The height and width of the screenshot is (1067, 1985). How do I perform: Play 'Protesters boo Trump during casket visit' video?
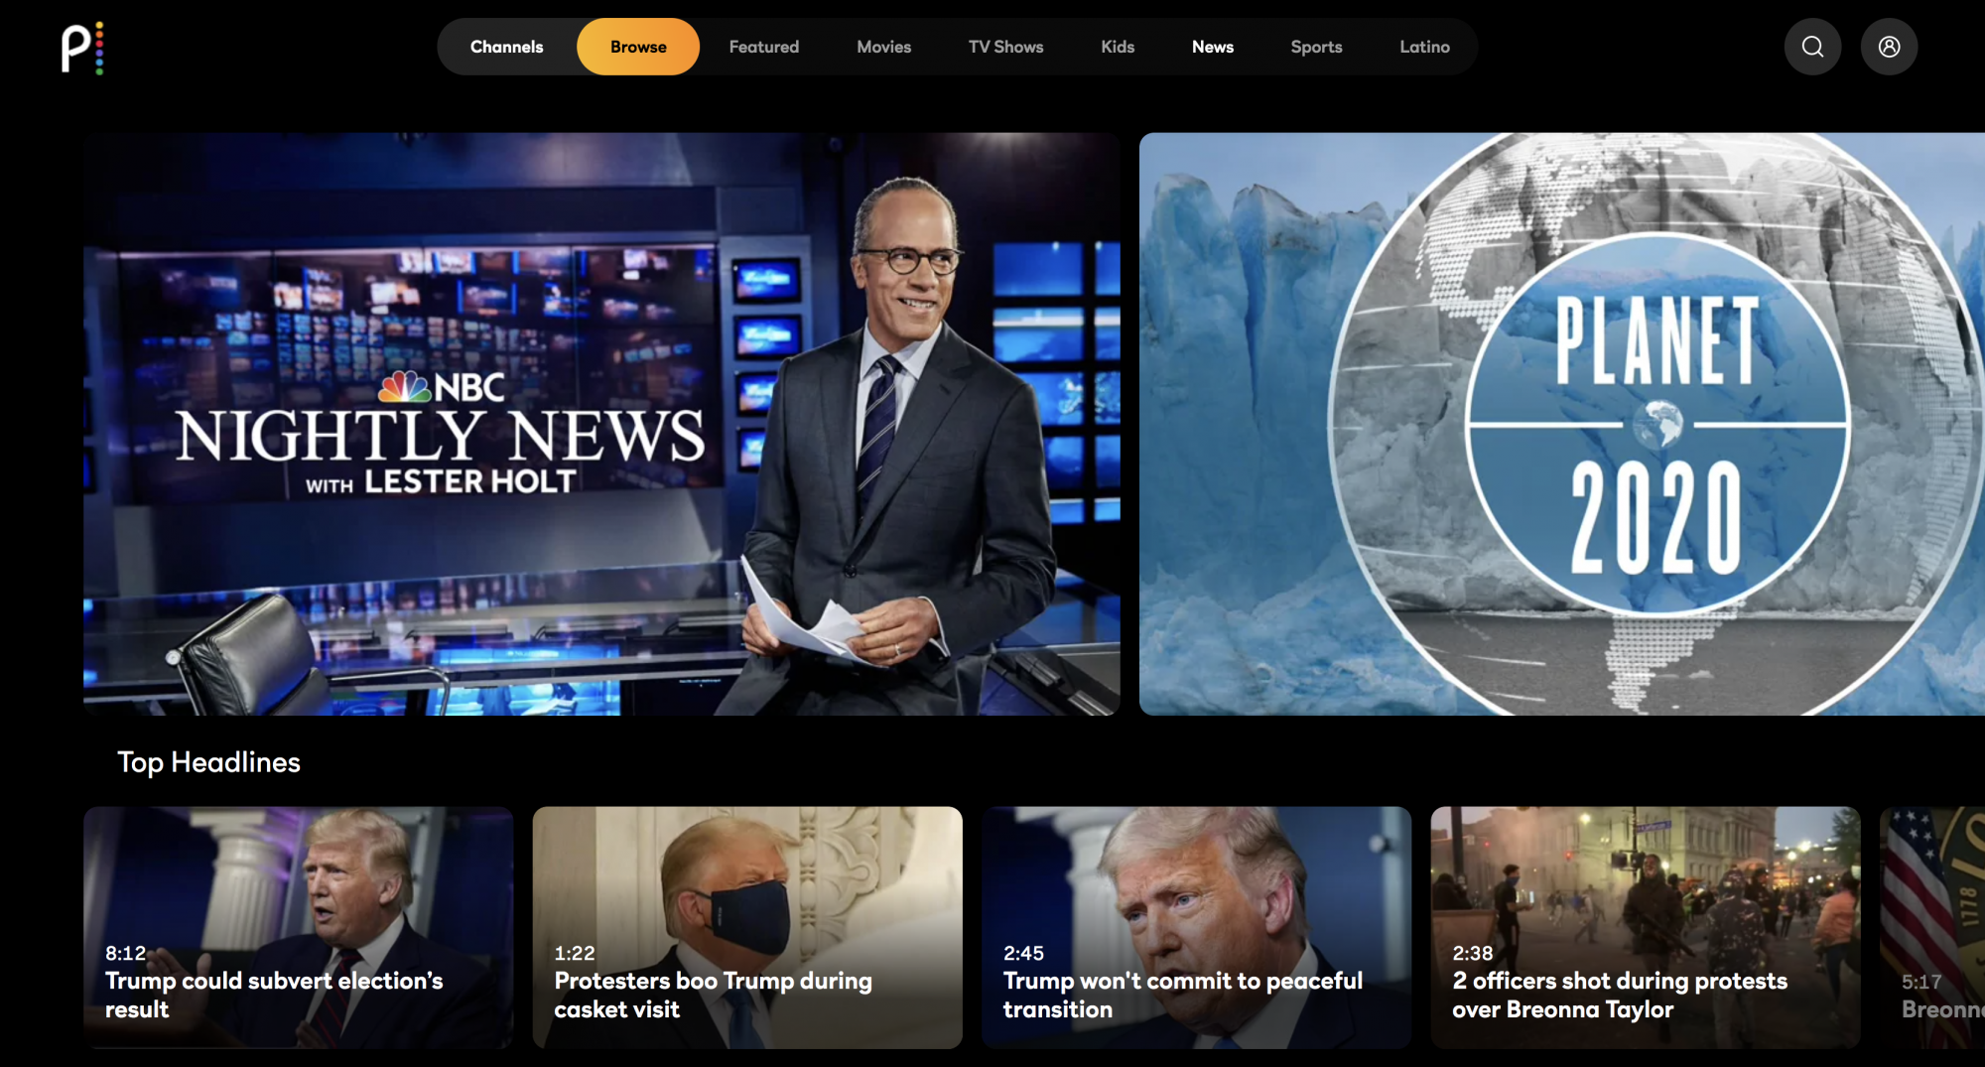click(747, 927)
